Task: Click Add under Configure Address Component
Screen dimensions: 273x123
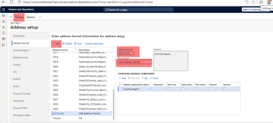Action: point(122,78)
